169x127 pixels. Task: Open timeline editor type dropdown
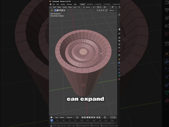point(52,117)
